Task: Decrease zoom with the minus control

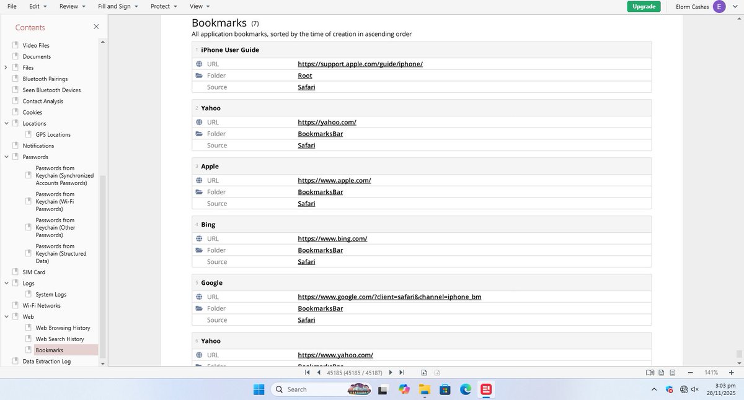Action: 689,373
